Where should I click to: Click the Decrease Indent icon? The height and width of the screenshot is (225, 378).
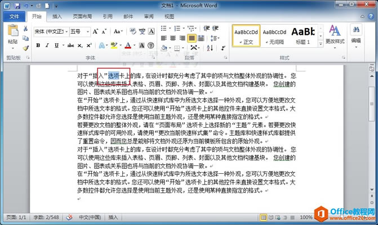[206, 28]
